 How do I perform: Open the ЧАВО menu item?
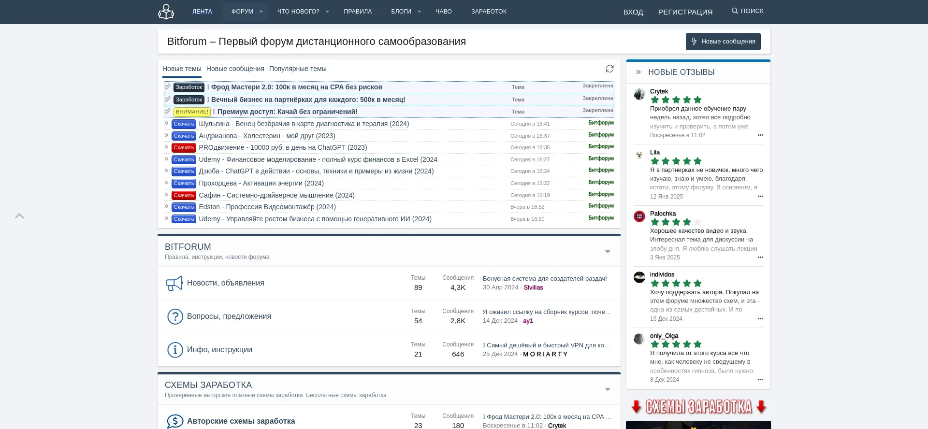pos(444,12)
